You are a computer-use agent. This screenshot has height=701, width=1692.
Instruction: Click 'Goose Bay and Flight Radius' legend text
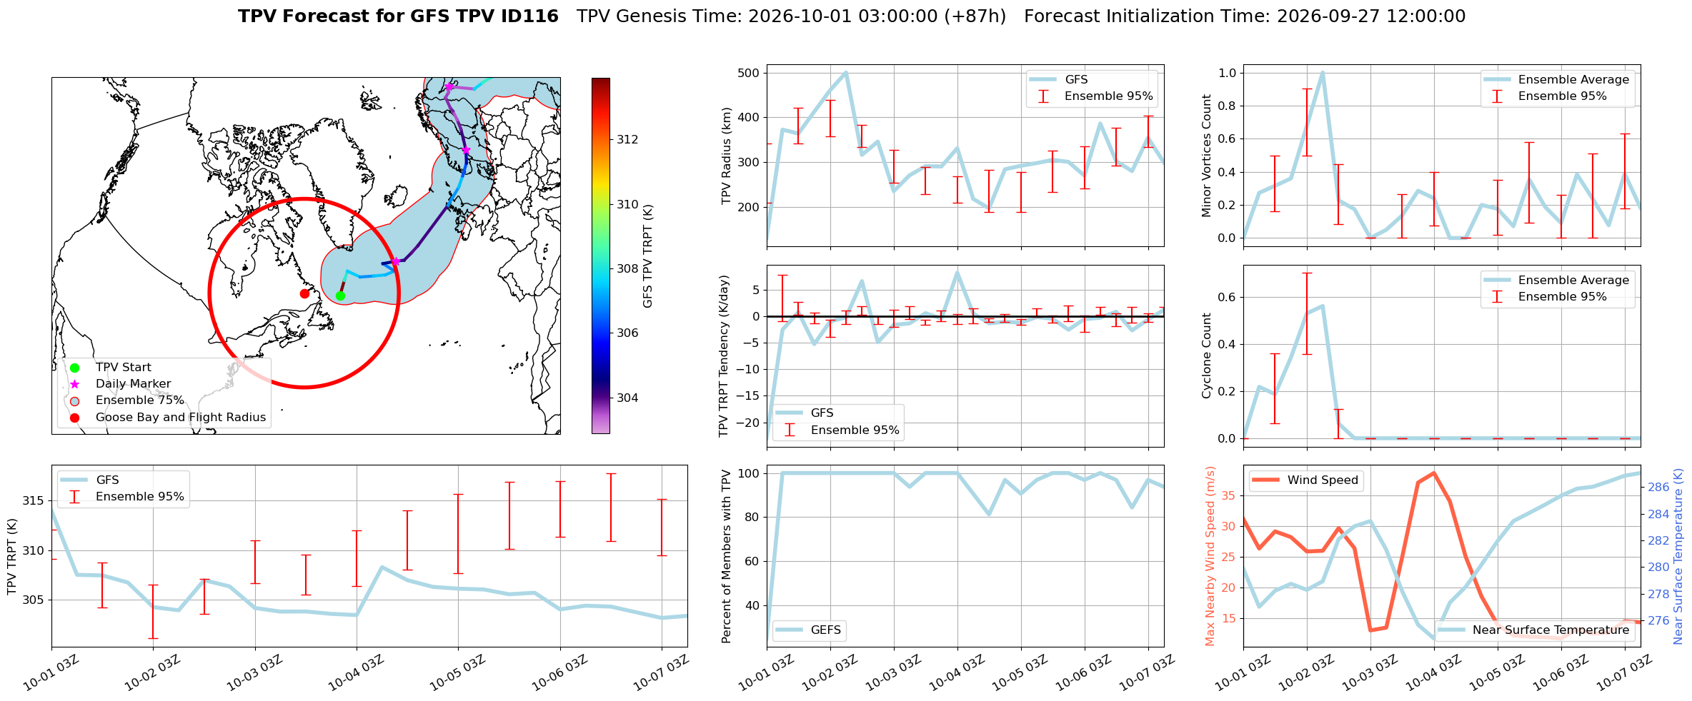(181, 418)
